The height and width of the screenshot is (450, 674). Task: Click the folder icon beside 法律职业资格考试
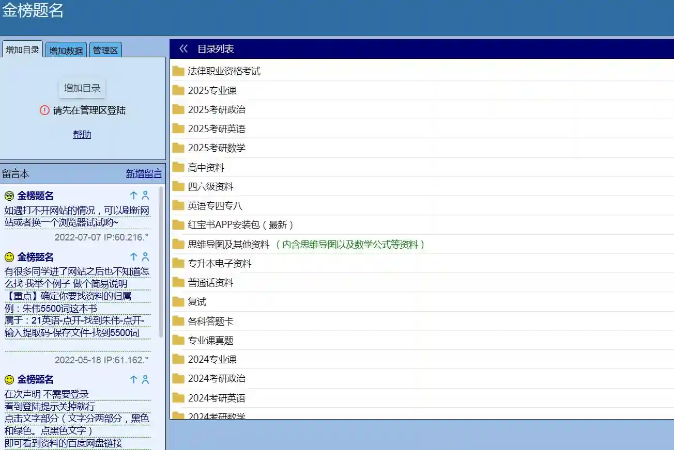pos(178,71)
